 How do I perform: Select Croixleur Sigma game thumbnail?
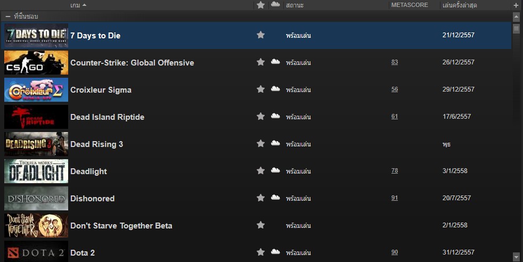point(36,89)
